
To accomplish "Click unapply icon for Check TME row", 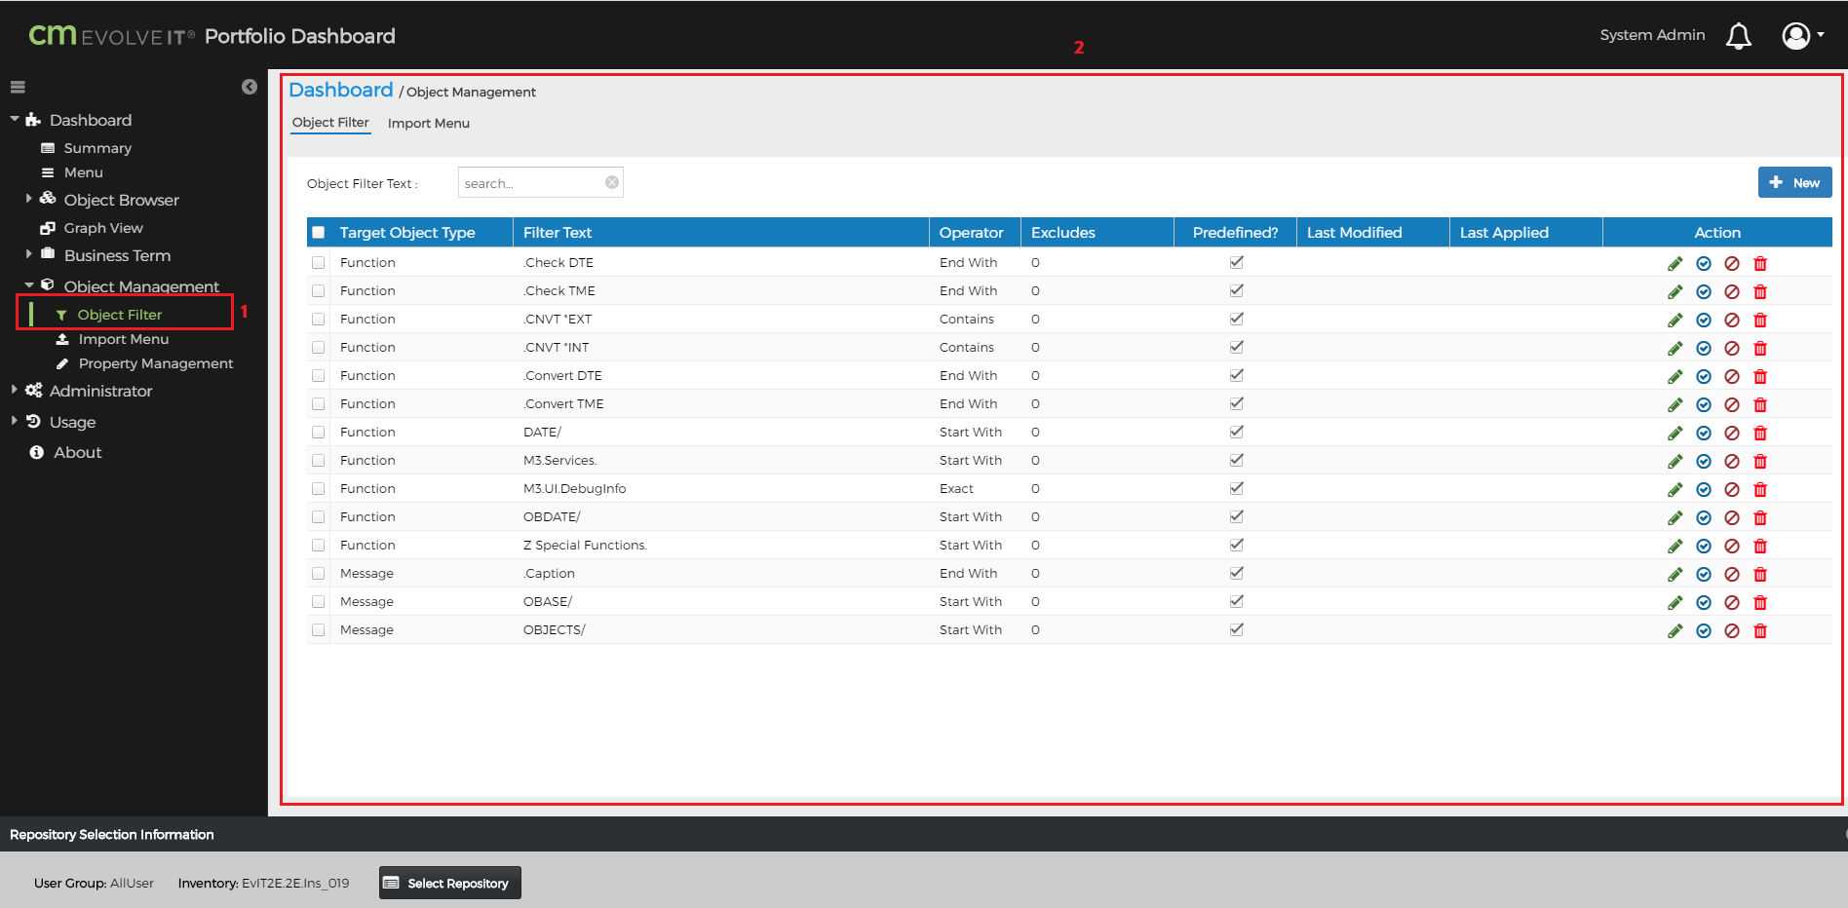I will coord(1732,291).
